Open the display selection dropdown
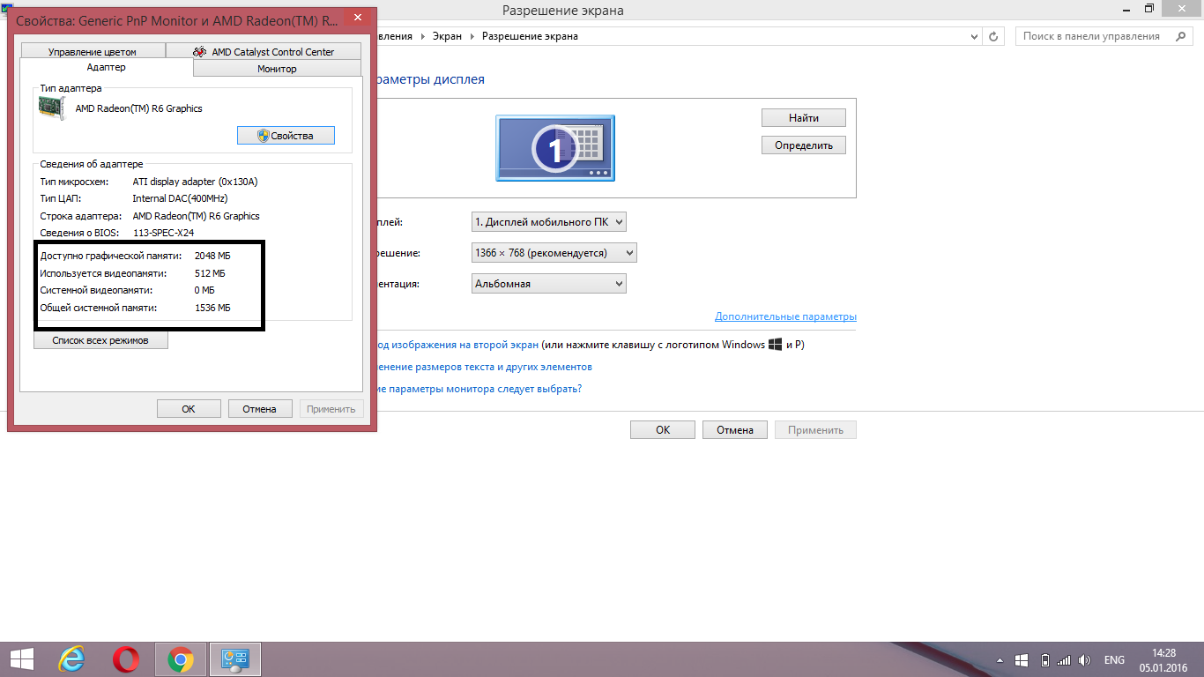The image size is (1204, 677). click(x=549, y=222)
